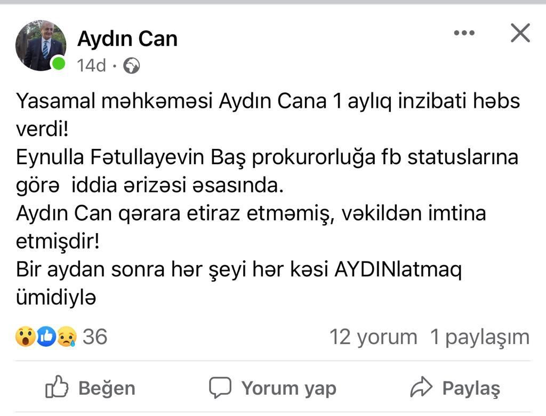Click the green online status dot
This screenshot has width=546, height=416.
pyautogui.click(x=59, y=63)
